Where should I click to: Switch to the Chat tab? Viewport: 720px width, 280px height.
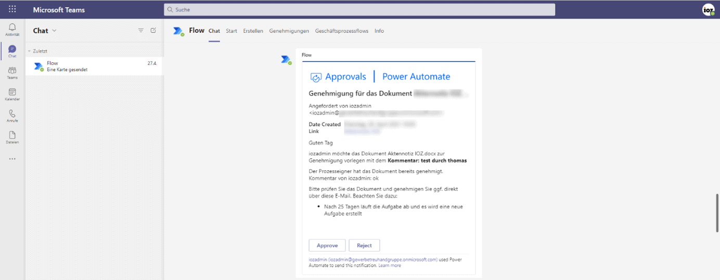pyautogui.click(x=214, y=31)
